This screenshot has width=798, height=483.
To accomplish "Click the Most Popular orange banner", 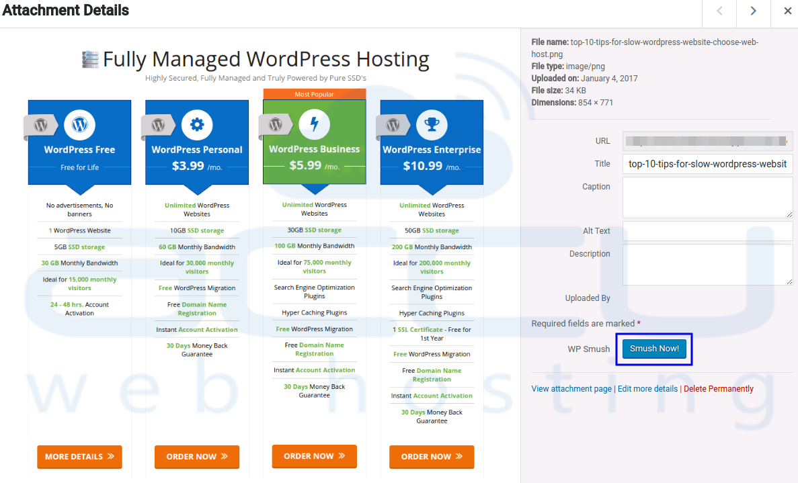I will click(x=315, y=94).
